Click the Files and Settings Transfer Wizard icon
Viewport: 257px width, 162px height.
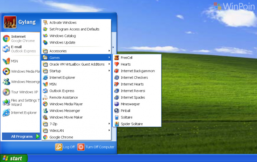(6, 102)
